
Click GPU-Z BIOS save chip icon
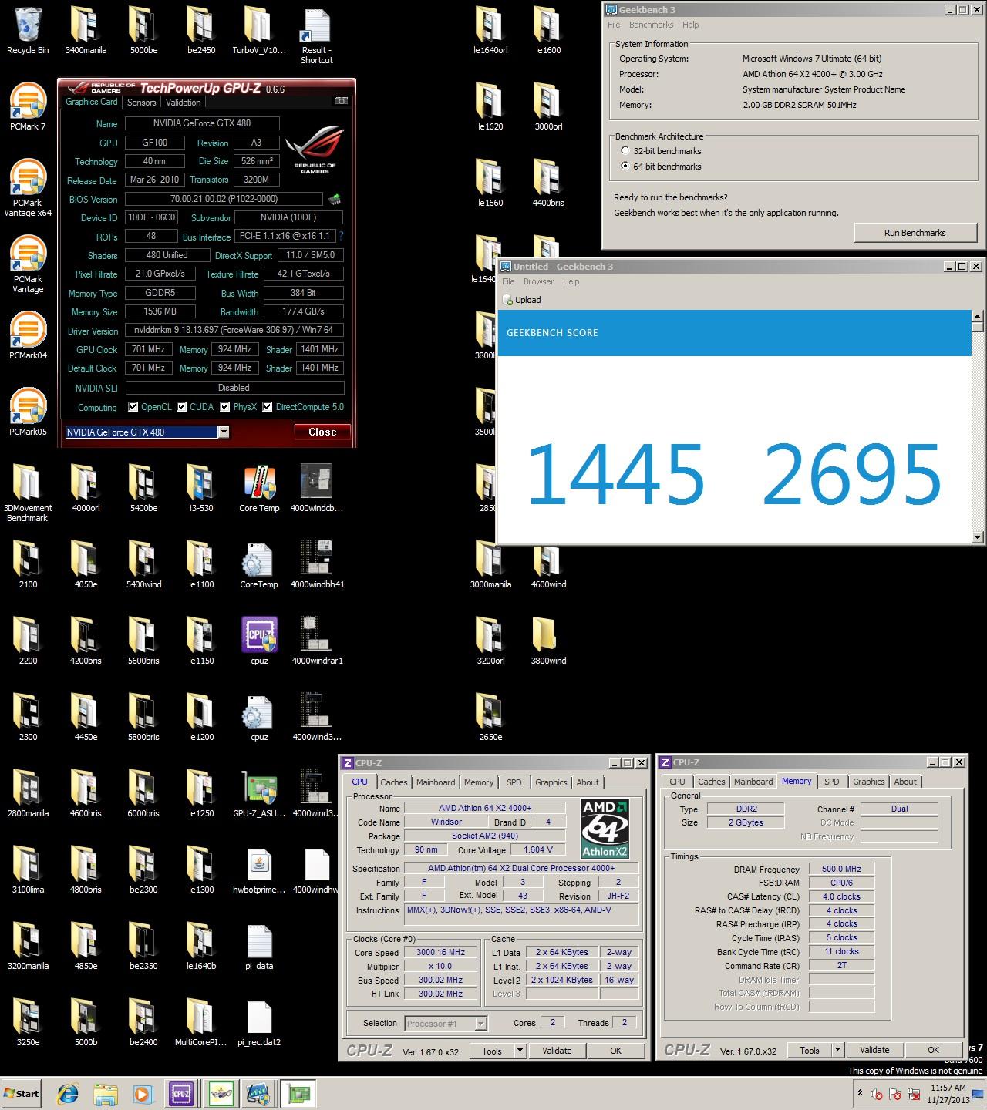click(x=334, y=199)
